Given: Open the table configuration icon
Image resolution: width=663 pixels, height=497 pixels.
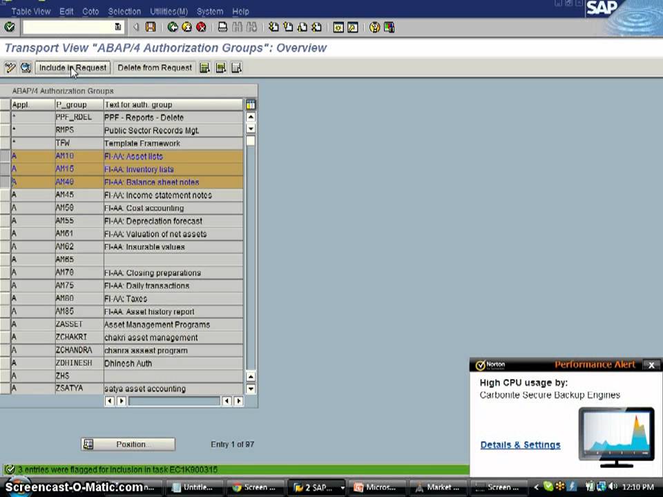Looking at the screenshot, I should click(250, 104).
